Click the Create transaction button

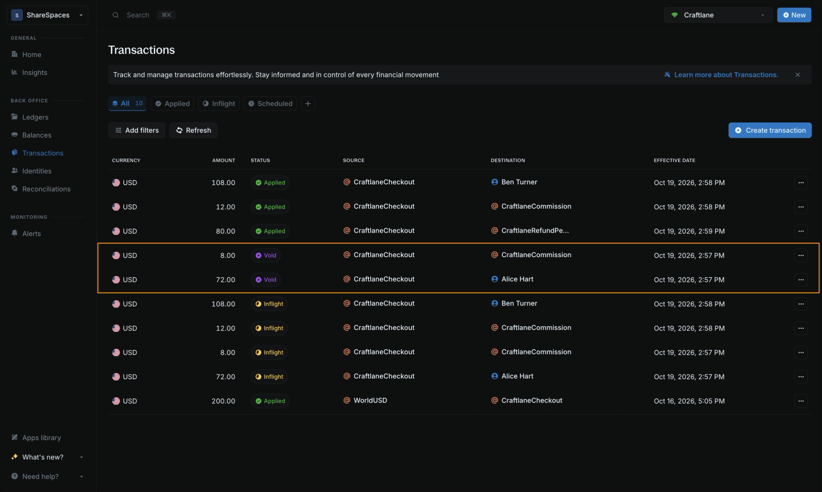click(770, 130)
